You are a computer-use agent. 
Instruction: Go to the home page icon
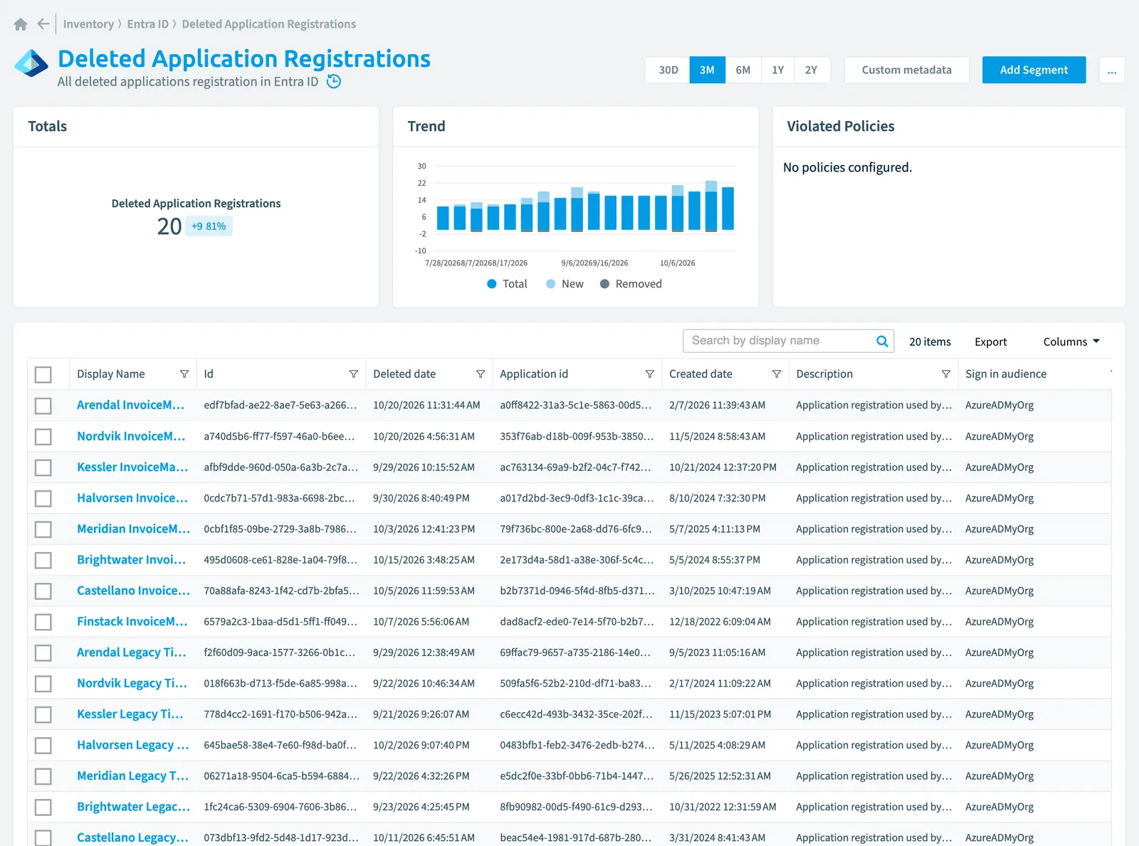21,24
